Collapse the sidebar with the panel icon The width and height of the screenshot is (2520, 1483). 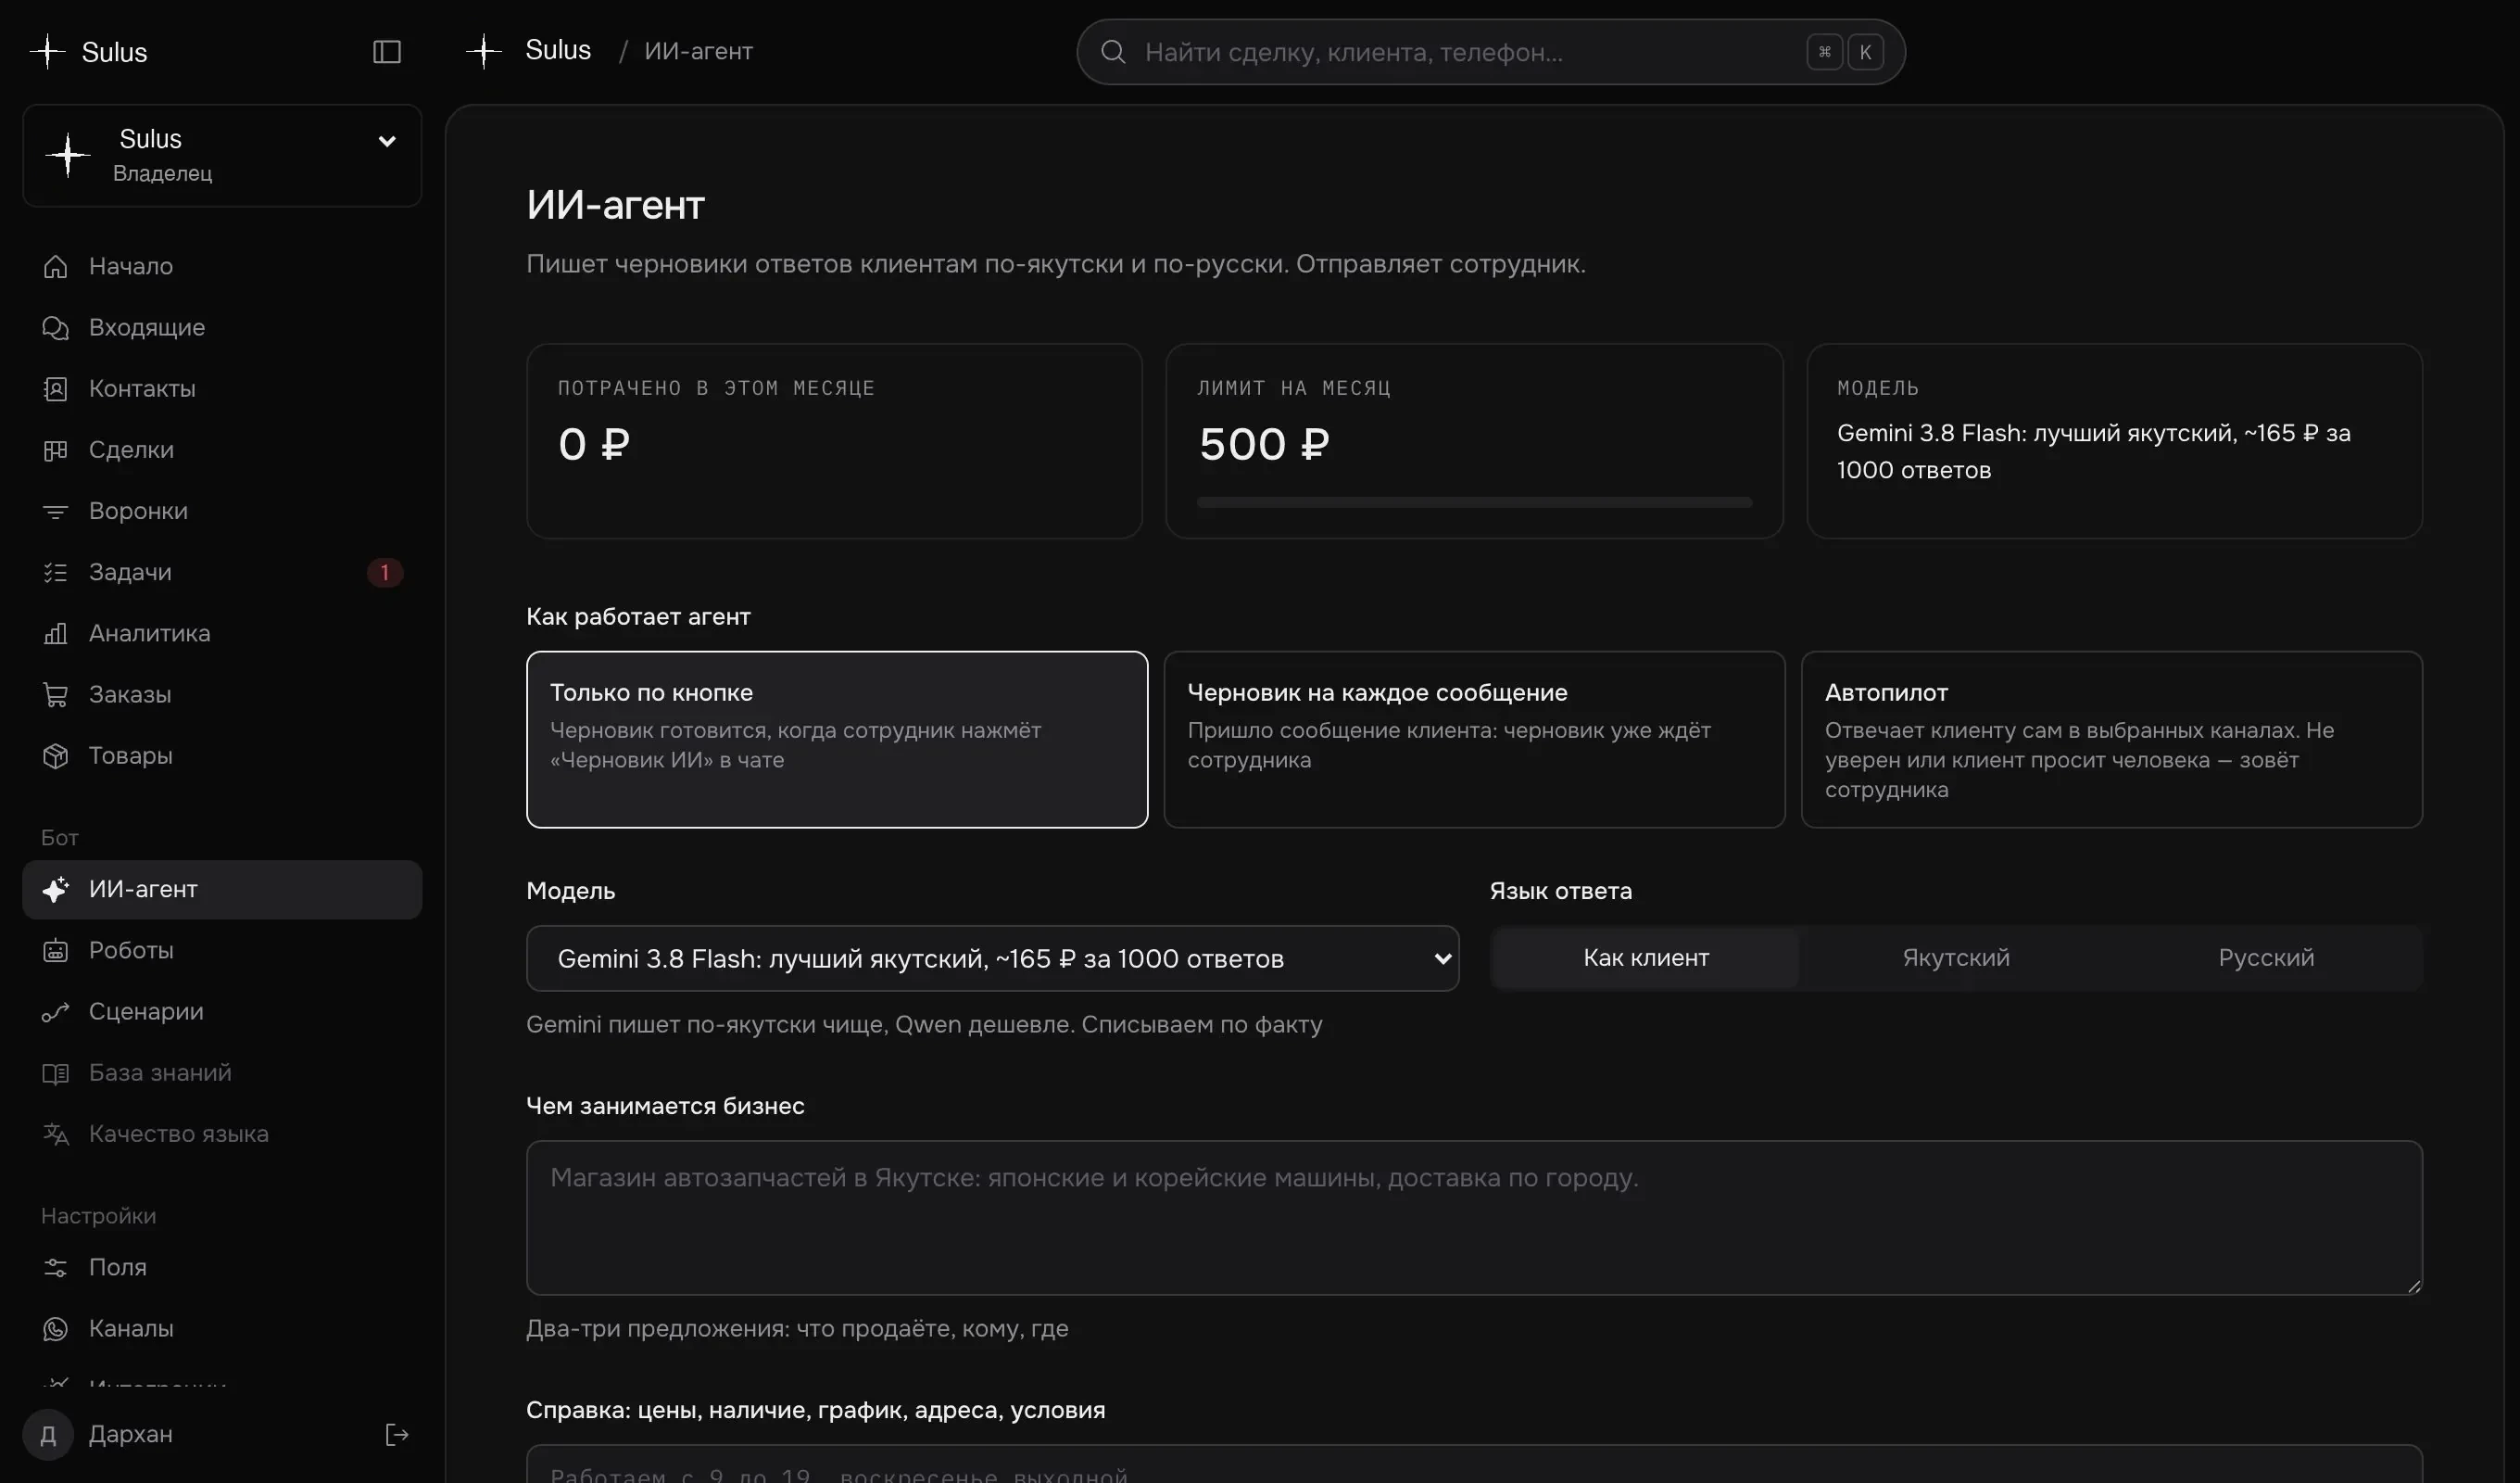pos(387,52)
